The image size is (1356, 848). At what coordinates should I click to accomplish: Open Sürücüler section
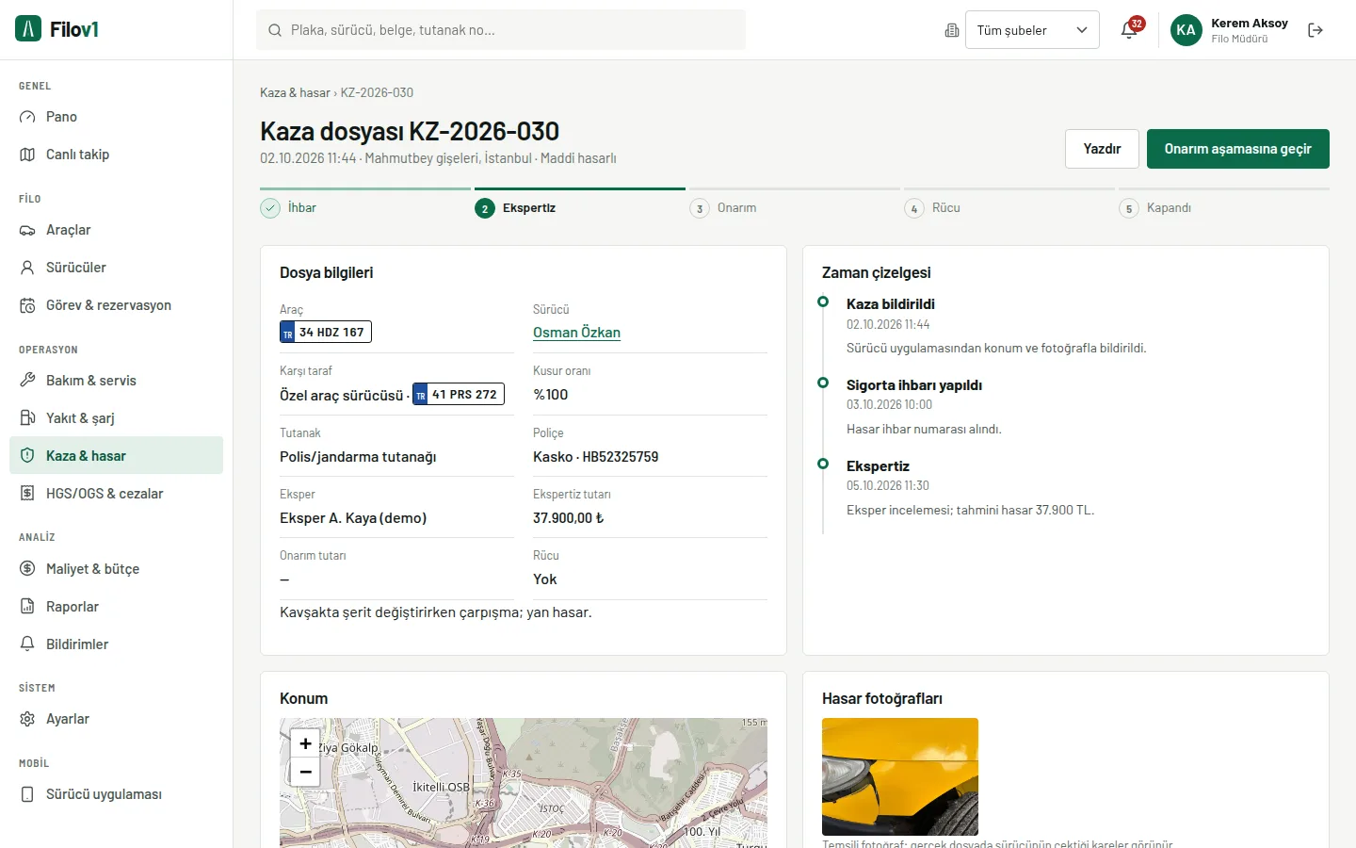click(116, 268)
